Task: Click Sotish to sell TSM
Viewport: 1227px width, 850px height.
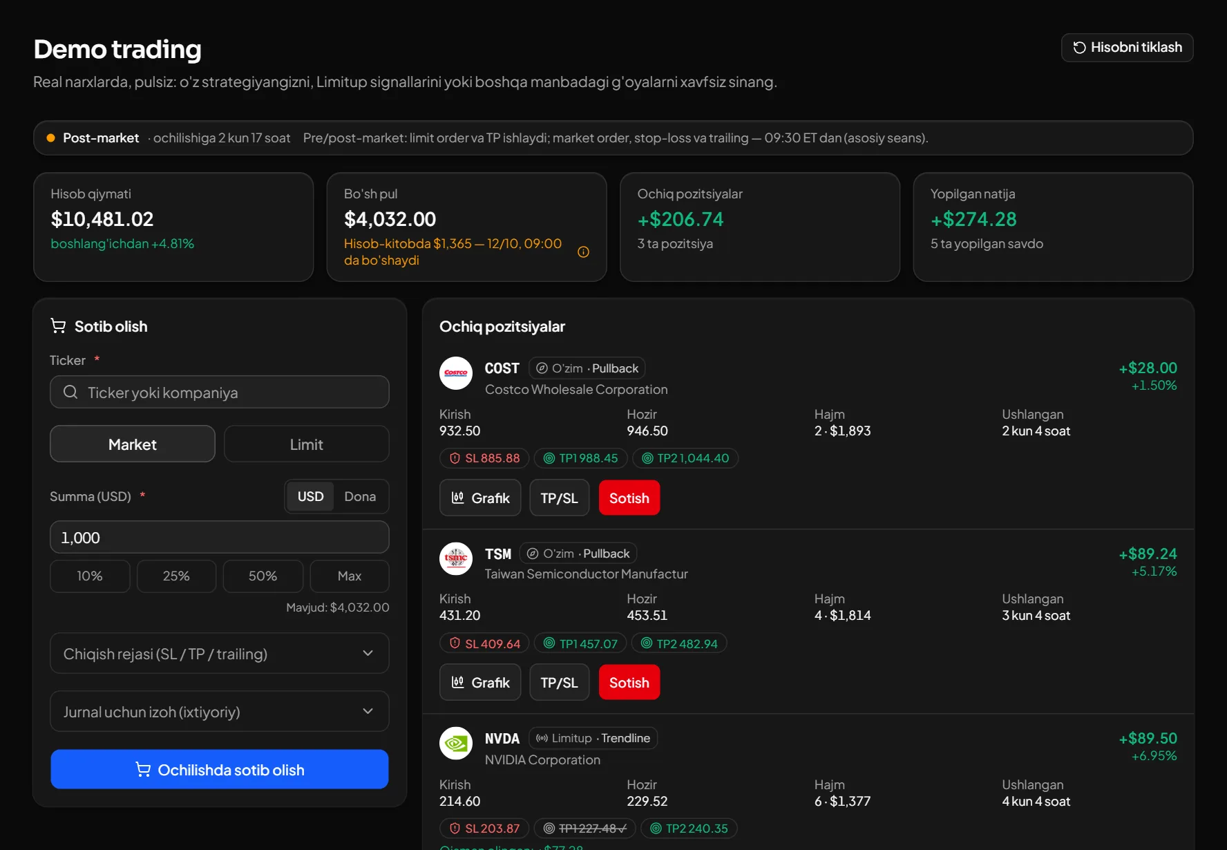Action: click(x=629, y=683)
